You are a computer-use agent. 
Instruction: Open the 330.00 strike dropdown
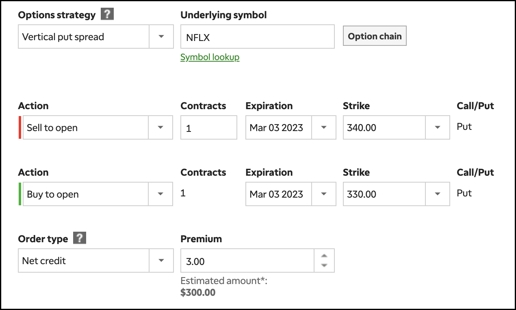438,194
